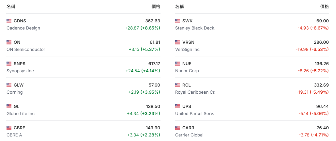Open the Synopsys Inc stock page
The width and height of the screenshot is (336, 141).
[x=20, y=71]
